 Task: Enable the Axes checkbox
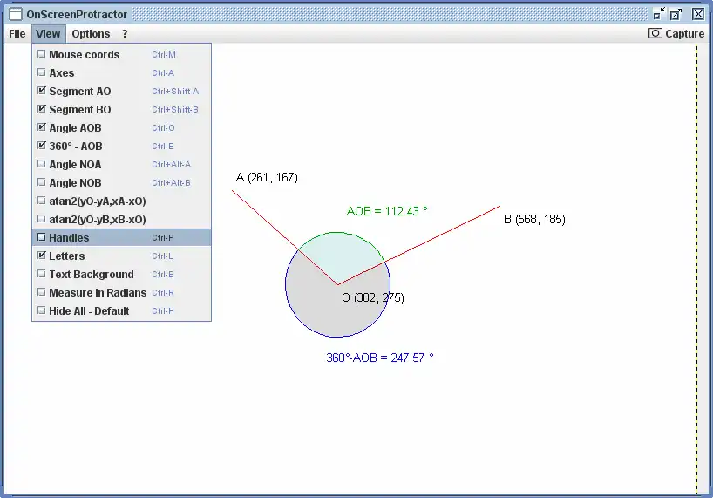point(41,72)
